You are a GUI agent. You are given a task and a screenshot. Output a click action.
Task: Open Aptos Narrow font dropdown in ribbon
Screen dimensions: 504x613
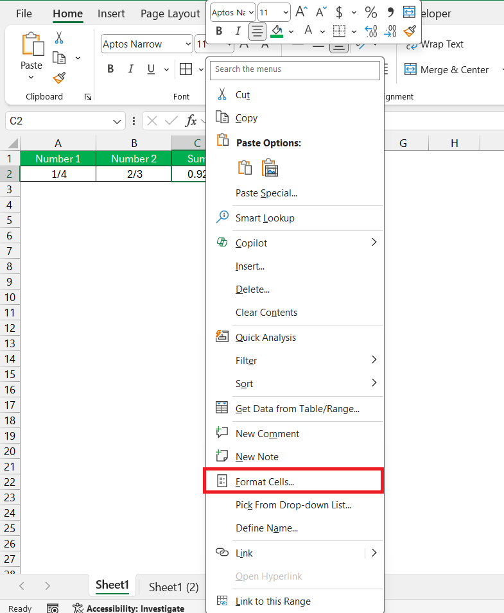[188, 44]
